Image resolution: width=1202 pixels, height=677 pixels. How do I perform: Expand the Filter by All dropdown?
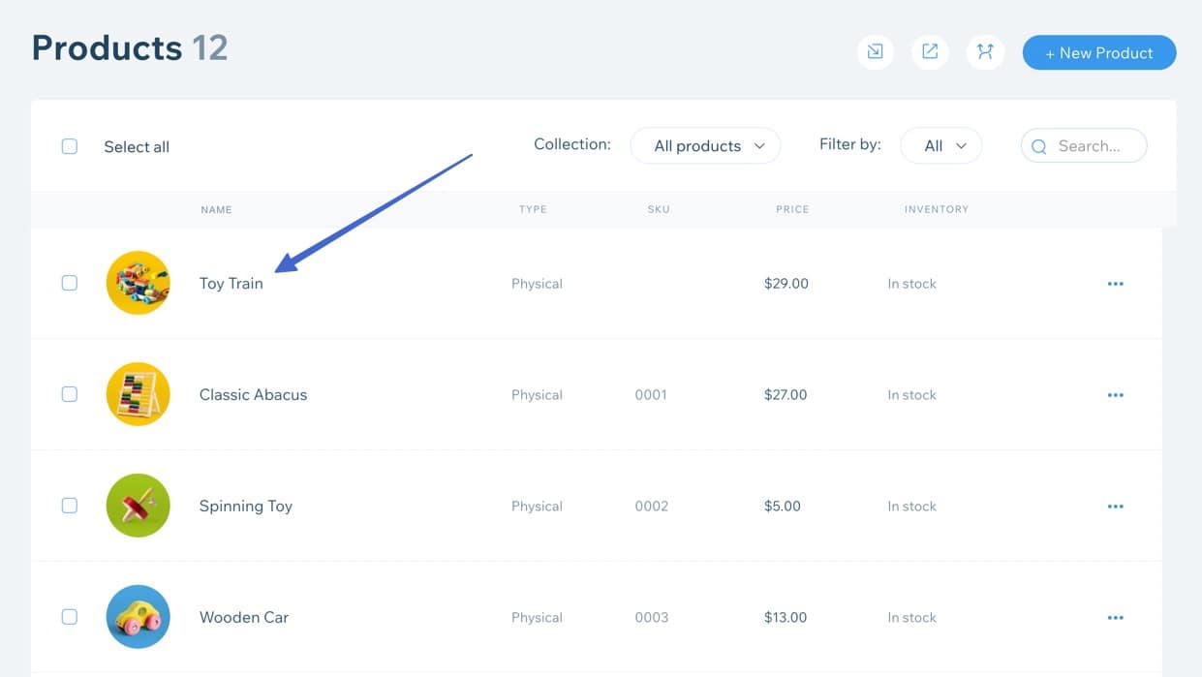tap(940, 145)
